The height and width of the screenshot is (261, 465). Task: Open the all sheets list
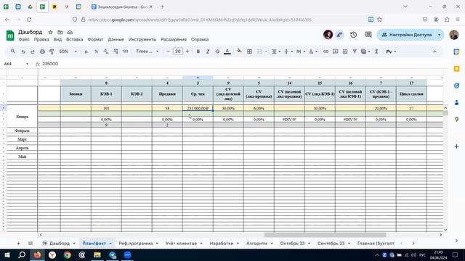point(31,244)
